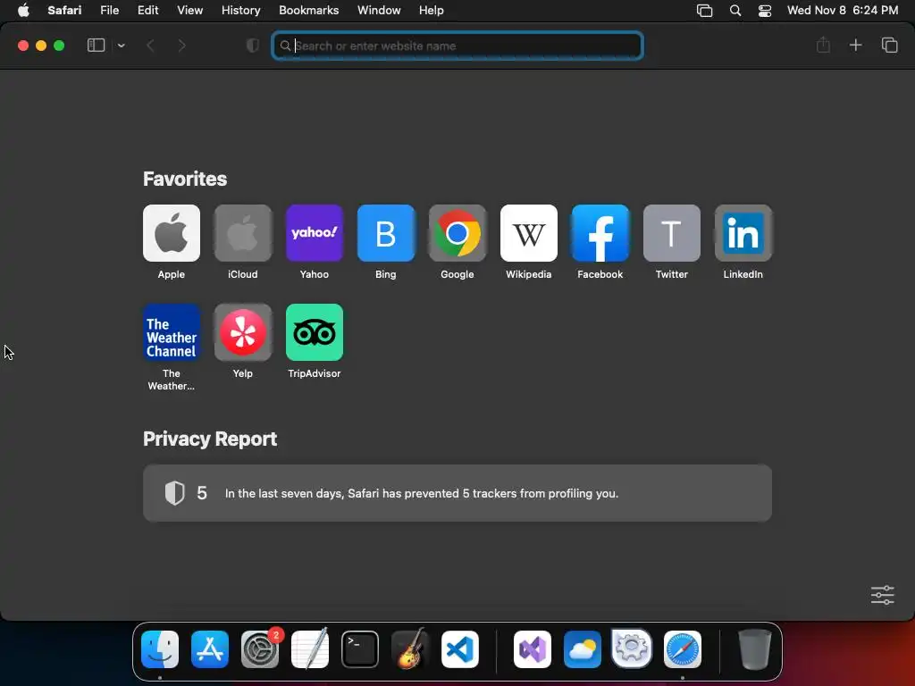Click the Share button in toolbar
Viewport: 915px width, 686px height.
(x=823, y=45)
